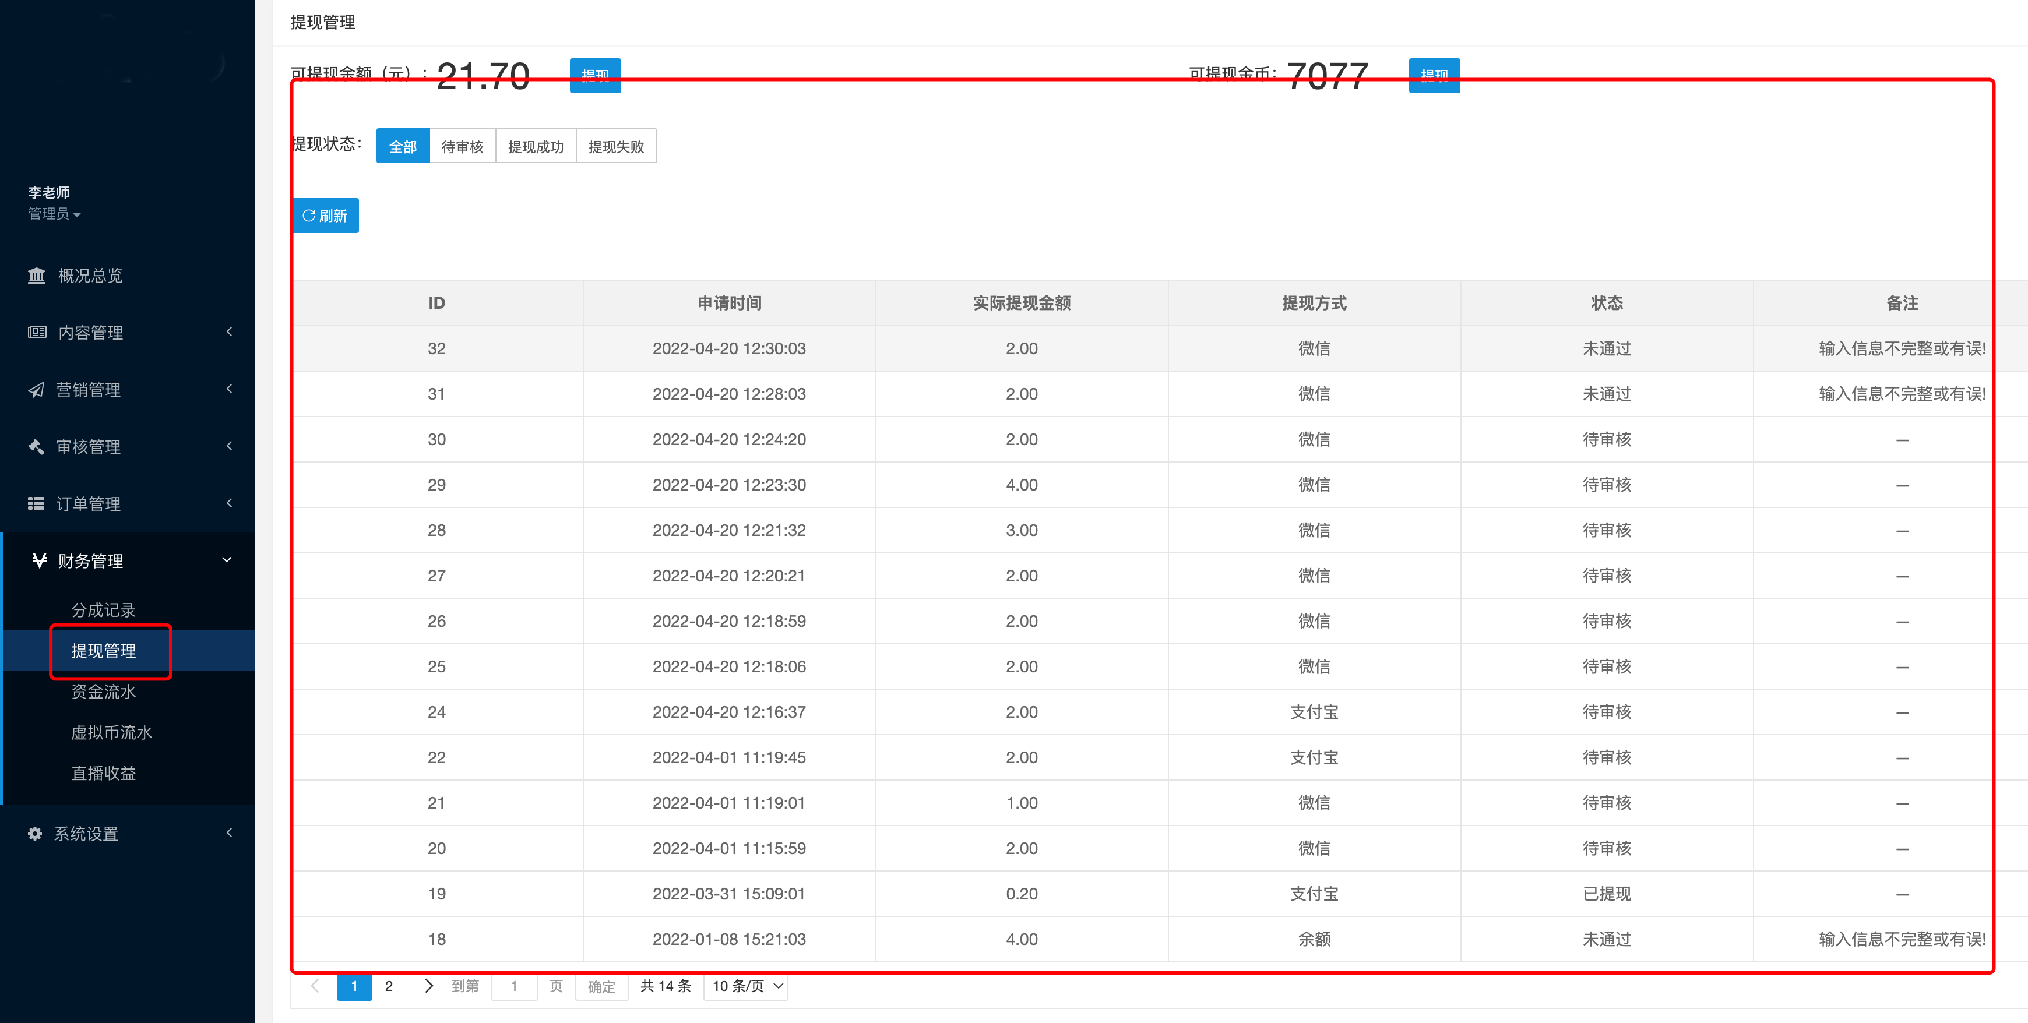Collapse the 财务管理 menu chevron
This screenshot has width=2028, height=1023.
tap(227, 559)
